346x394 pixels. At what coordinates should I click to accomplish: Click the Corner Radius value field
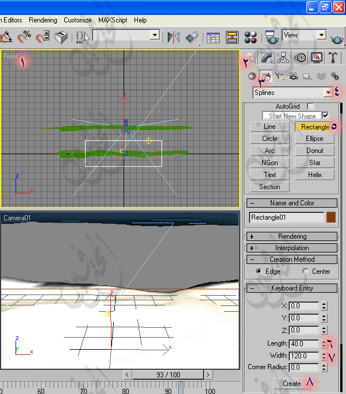pyautogui.click(x=304, y=368)
